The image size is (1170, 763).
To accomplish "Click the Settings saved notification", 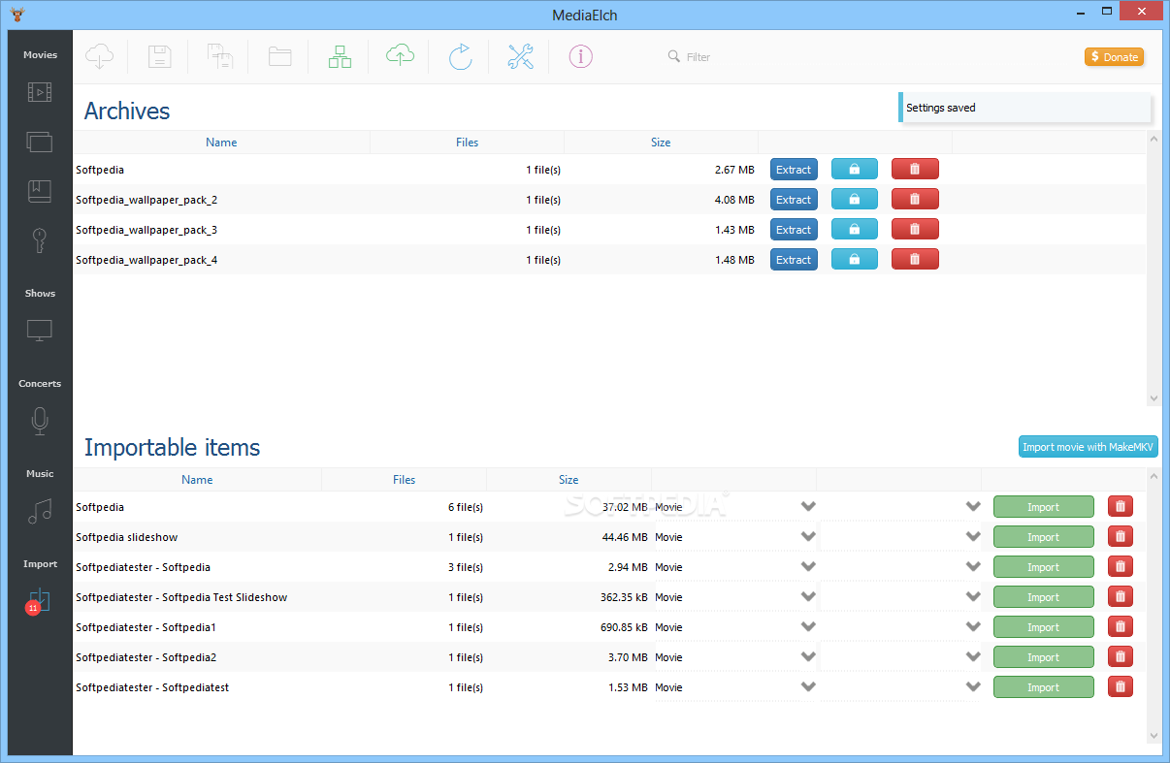I will [1025, 108].
